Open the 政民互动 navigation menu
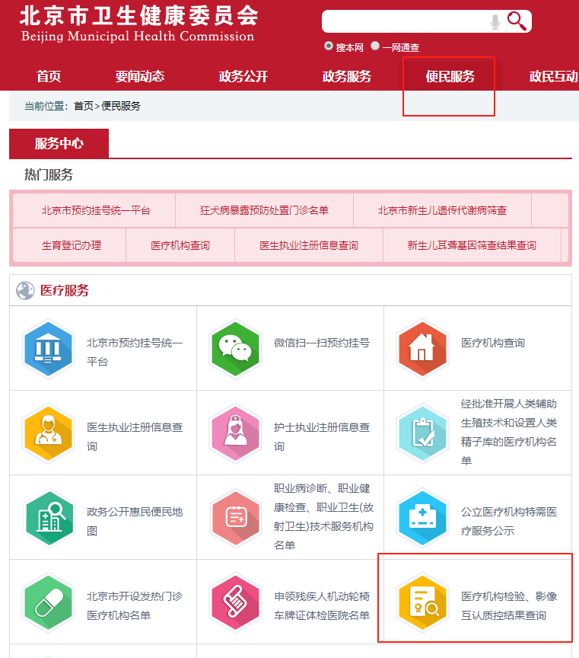Viewport: 579px width, 658px height. (554, 76)
